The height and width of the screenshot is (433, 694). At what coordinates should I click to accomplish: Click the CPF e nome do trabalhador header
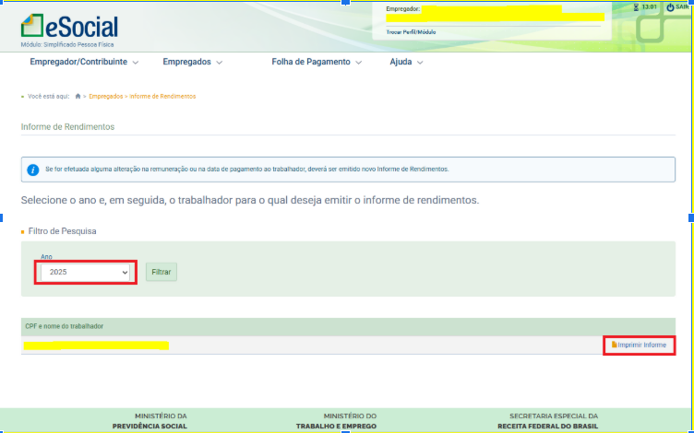pos(64,326)
